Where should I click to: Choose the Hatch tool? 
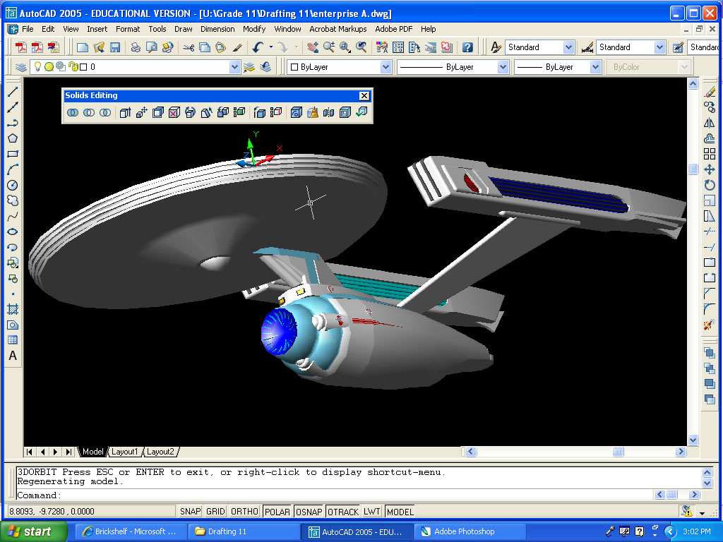click(13, 309)
